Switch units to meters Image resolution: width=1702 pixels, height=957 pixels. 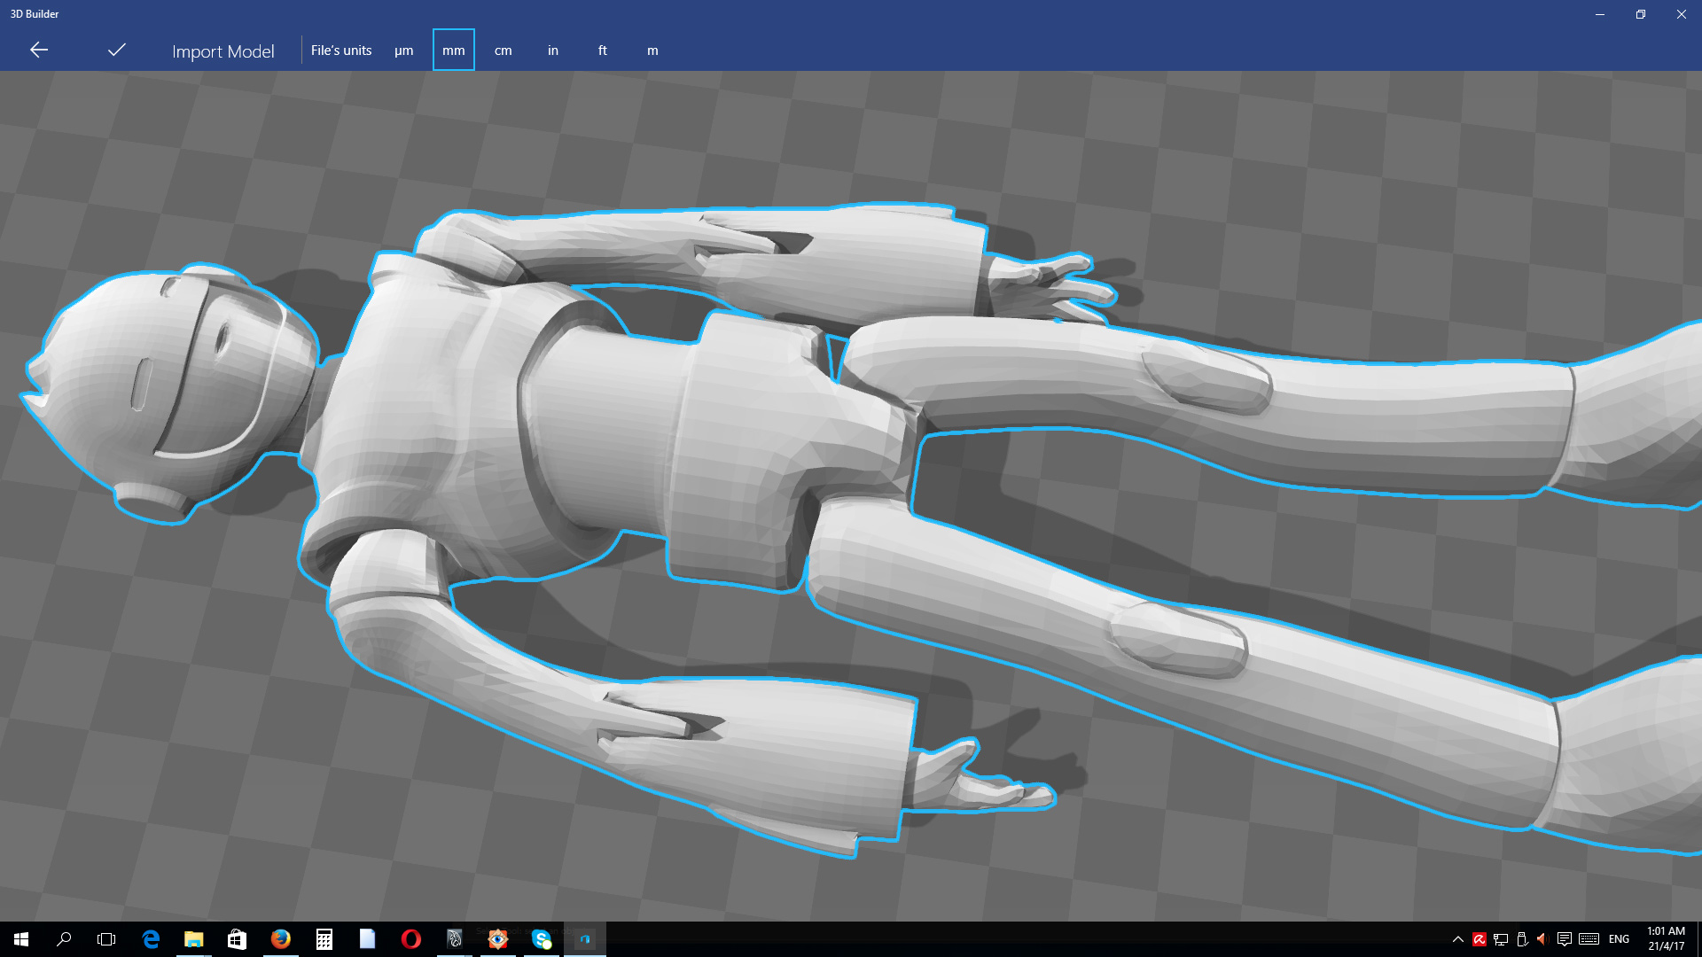(652, 51)
